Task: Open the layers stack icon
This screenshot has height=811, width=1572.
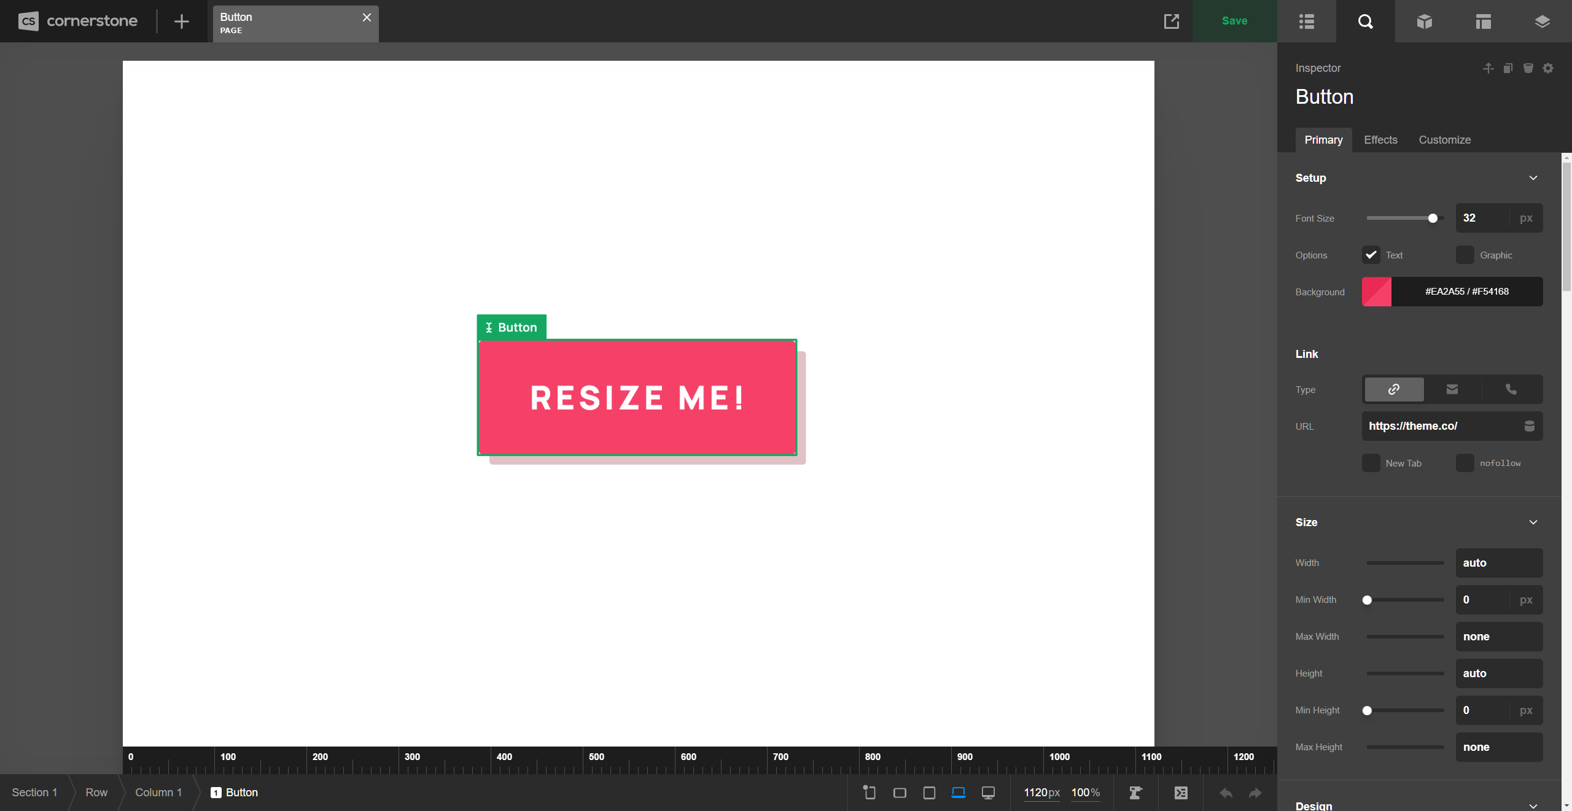Action: click(1542, 21)
